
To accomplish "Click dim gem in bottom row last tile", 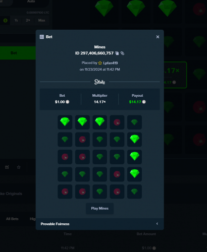I will [x=134, y=192].
